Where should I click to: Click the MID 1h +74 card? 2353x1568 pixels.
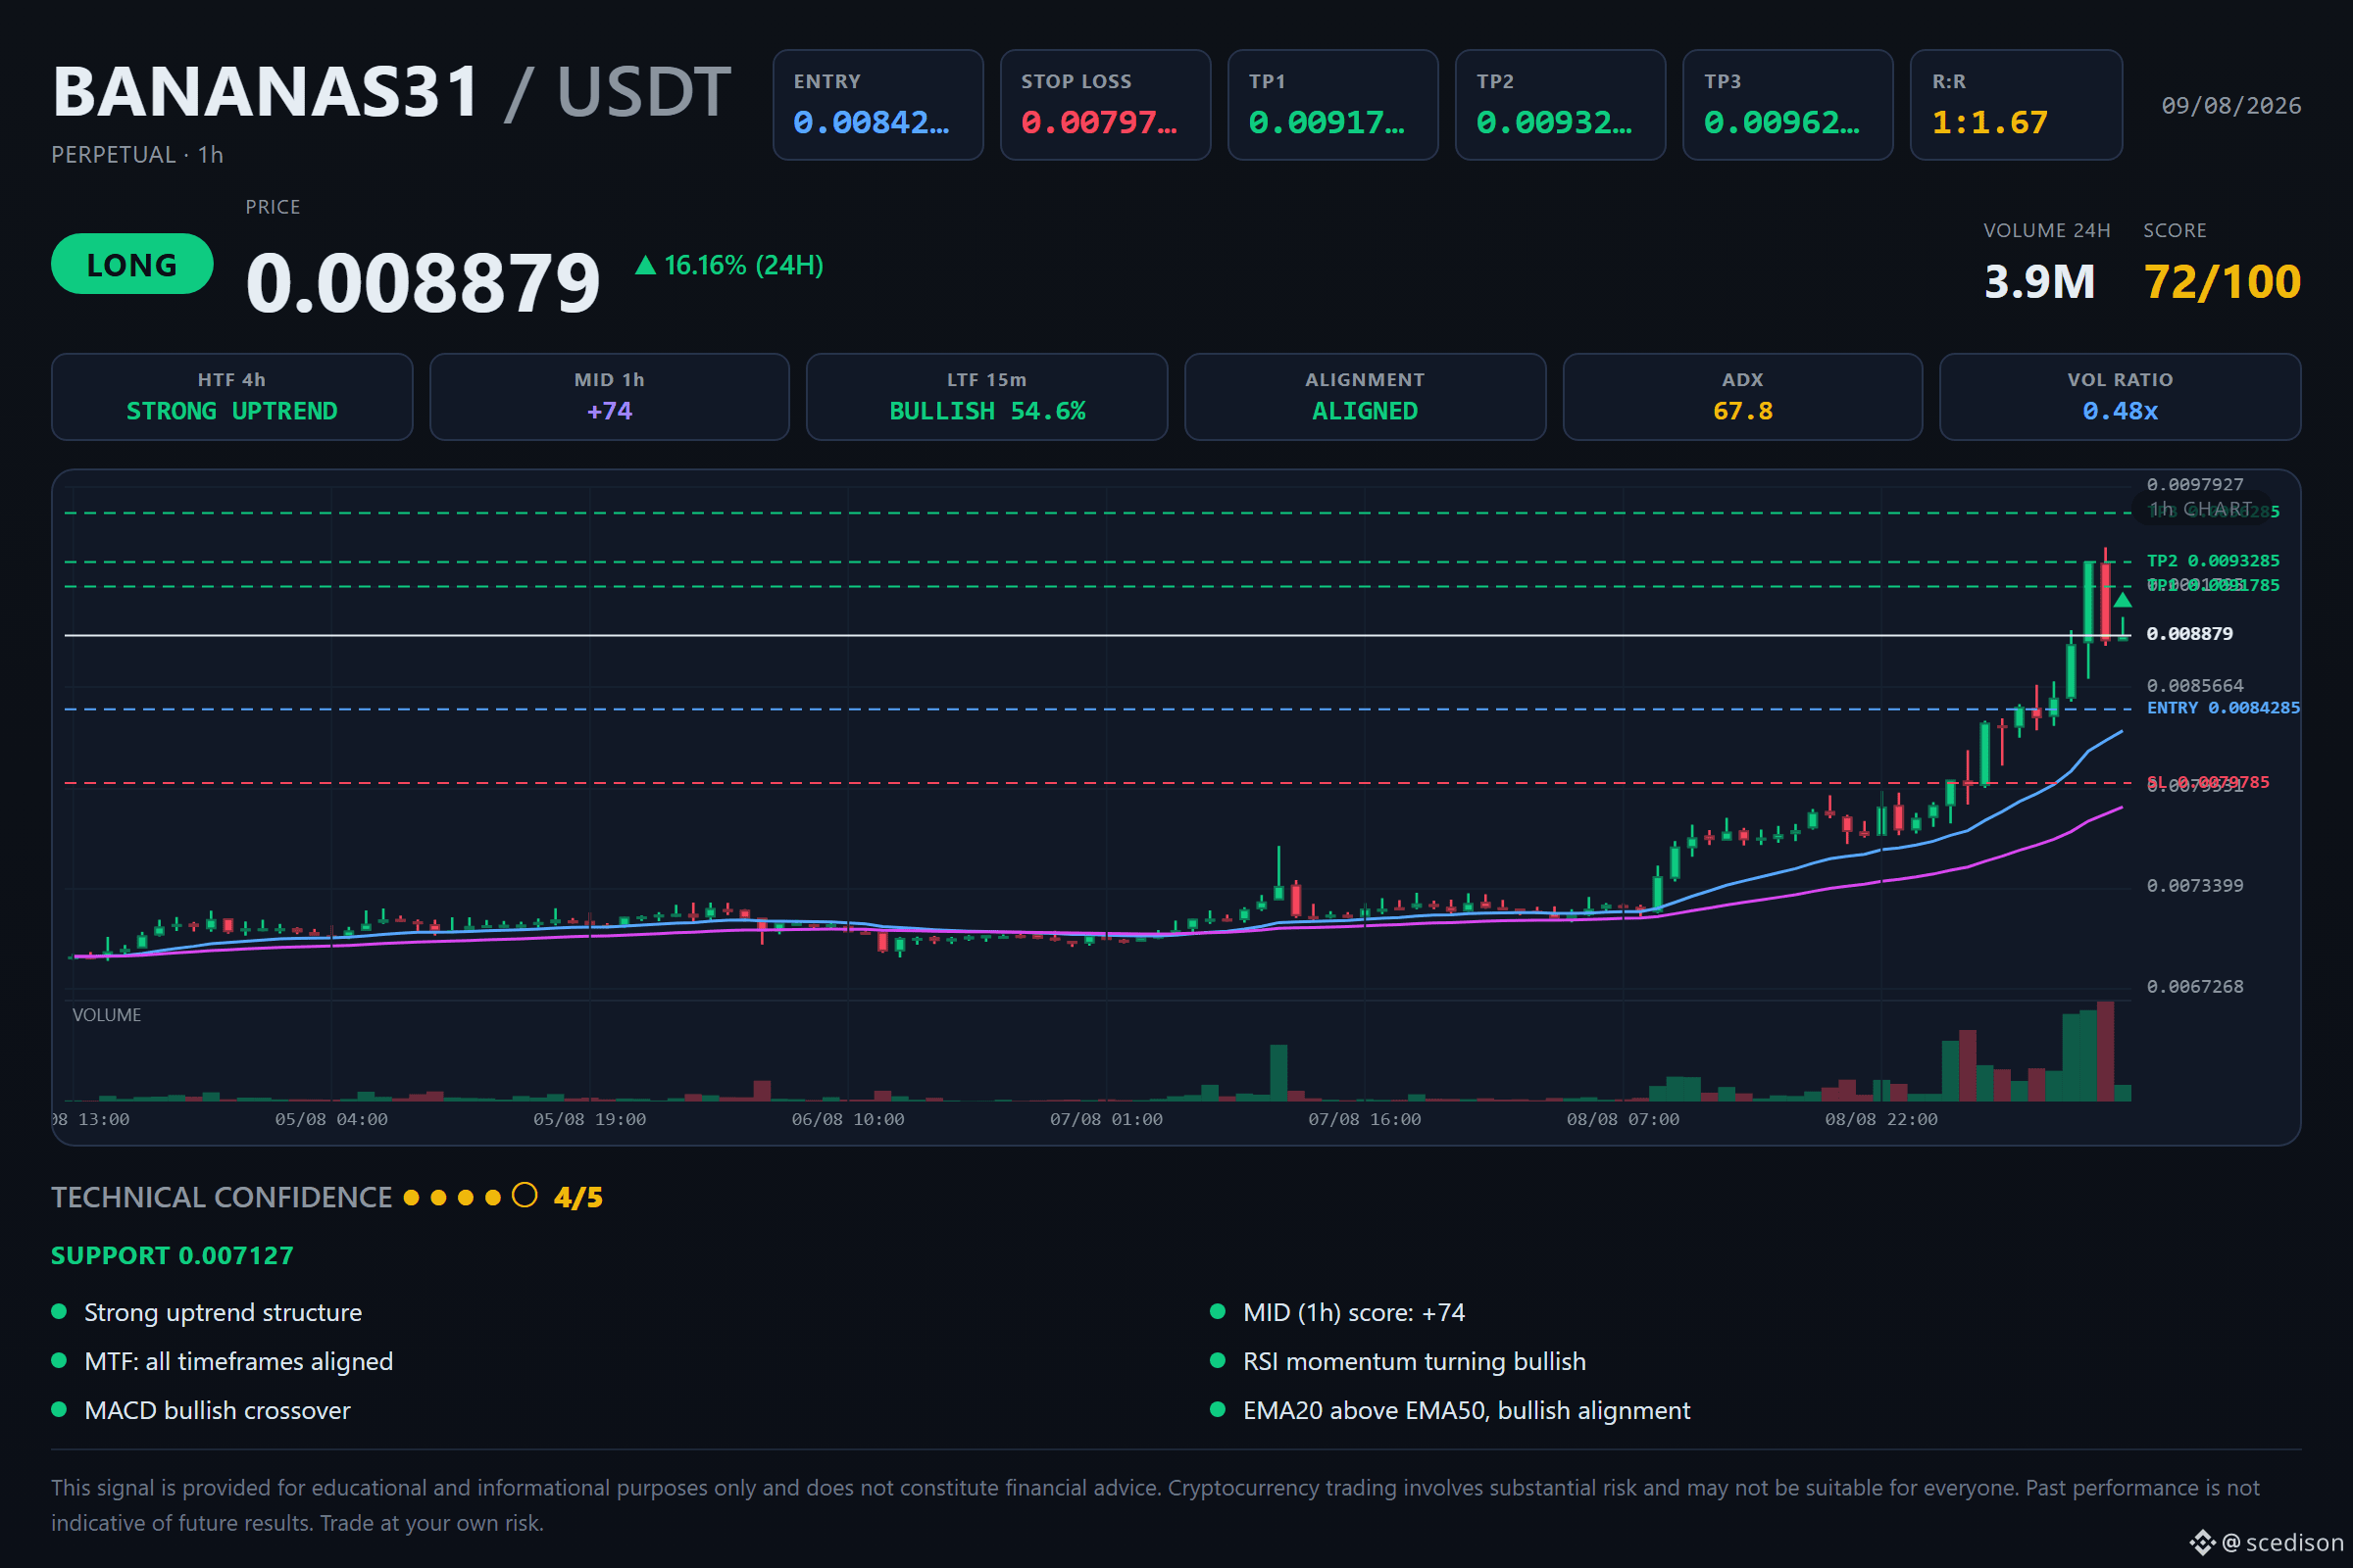609,397
